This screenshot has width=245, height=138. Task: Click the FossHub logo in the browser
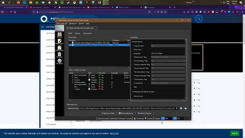coord(44,19)
